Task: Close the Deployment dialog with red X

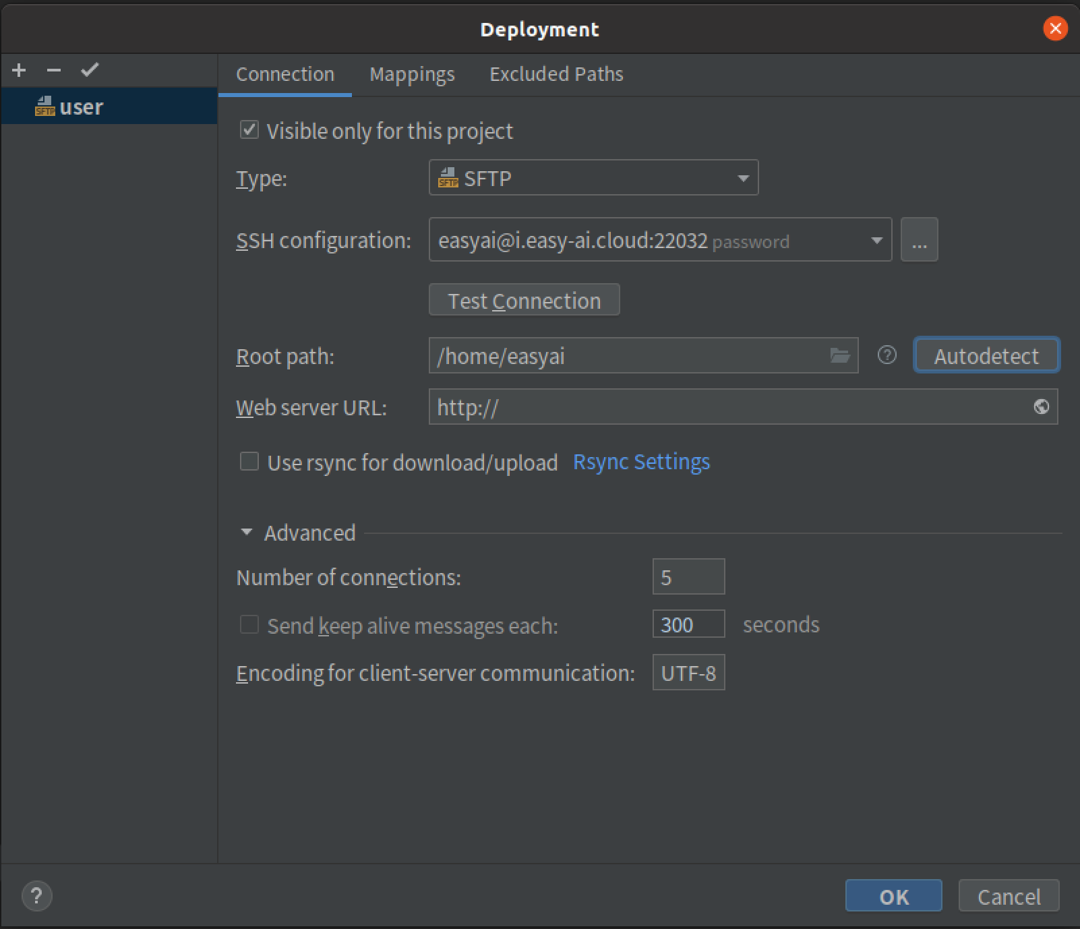Action: click(x=1055, y=28)
